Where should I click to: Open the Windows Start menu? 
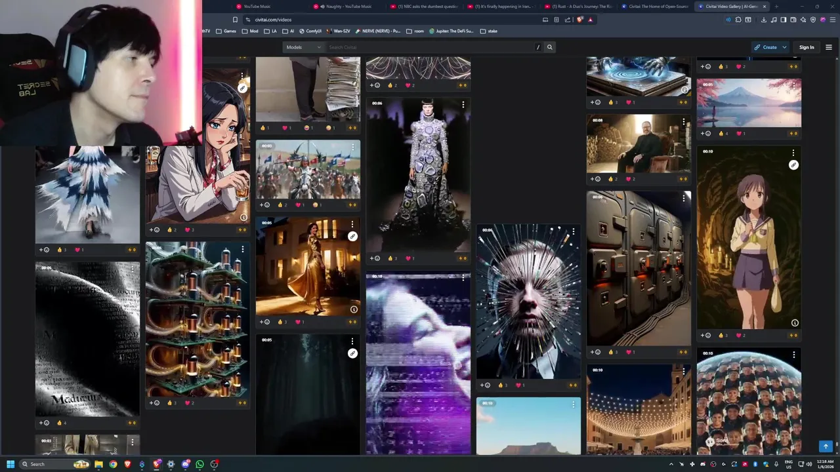click(x=10, y=464)
